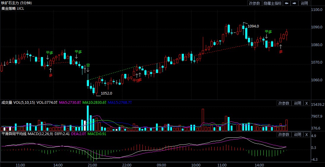Click the rightmost red 多 signal marker

[281, 52]
